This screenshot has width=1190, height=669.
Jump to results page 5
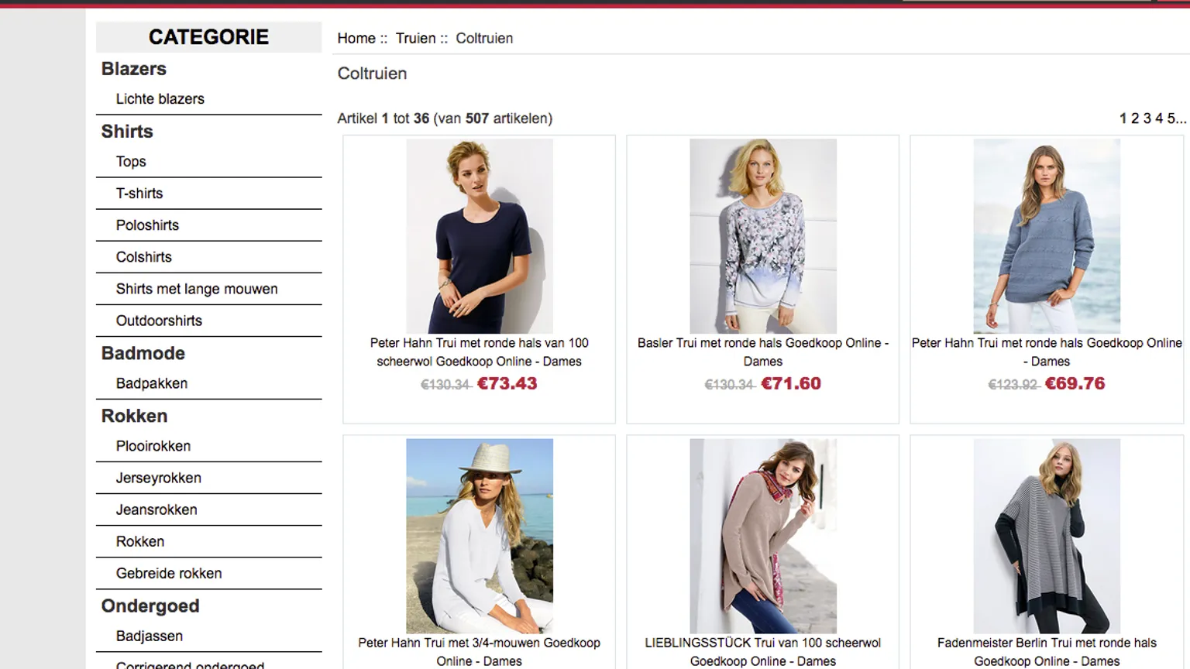pos(1171,118)
